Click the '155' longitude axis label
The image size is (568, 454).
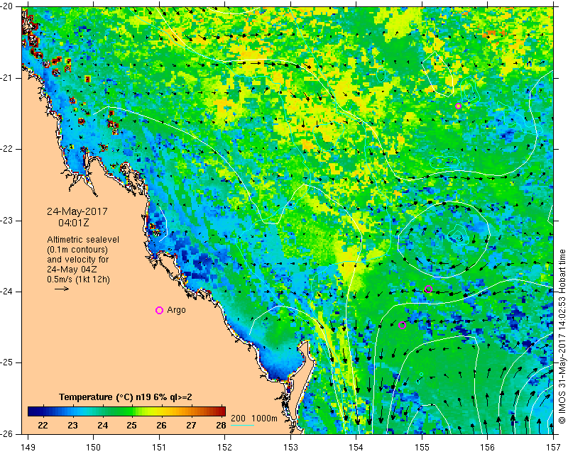[x=422, y=447]
